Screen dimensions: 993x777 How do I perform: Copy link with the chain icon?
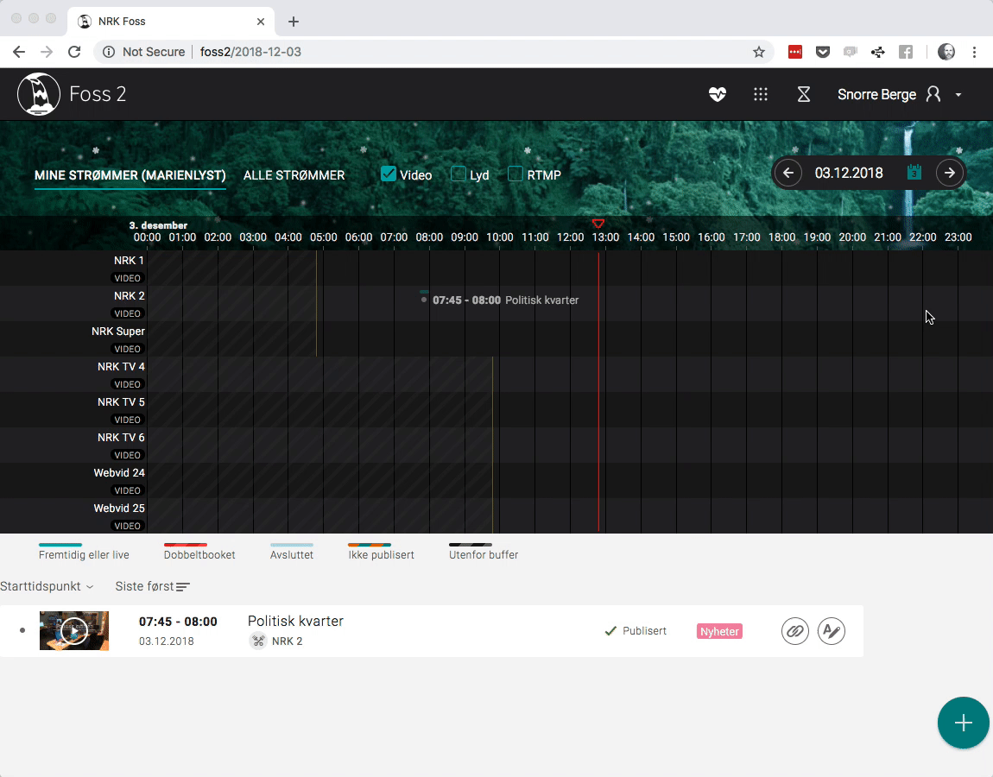pos(794,631)
